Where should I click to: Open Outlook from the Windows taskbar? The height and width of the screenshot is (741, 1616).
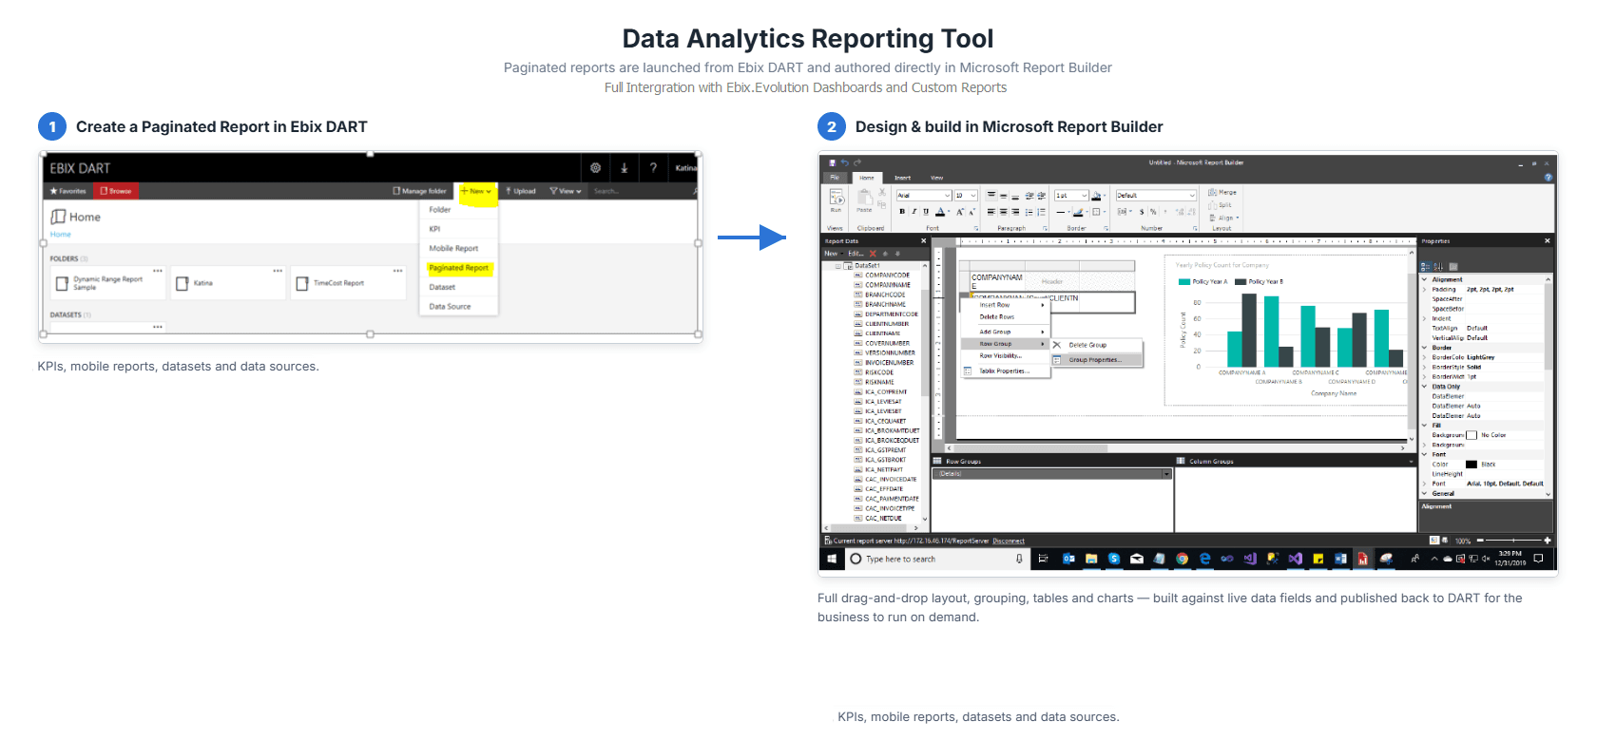coord(1068,559)
